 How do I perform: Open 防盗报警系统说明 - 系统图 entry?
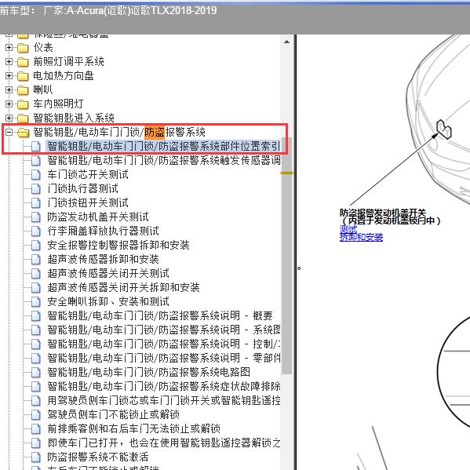[164, 330]
